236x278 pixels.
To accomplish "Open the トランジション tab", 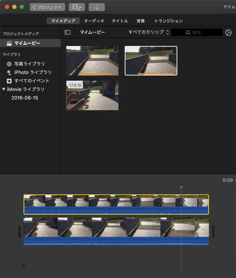I will point(169,21).
